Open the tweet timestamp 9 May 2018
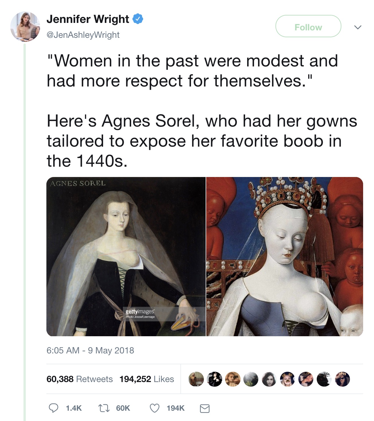Image resolution: width=374 pixels, height=421 pixels. click(x=90, y=350)
